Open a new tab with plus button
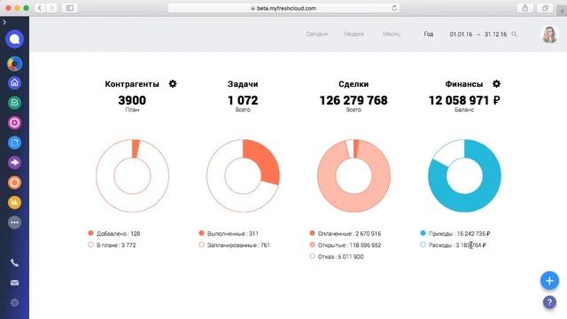Image resolution: width=567 pixels, height=319 pixels. pos(562,11)
